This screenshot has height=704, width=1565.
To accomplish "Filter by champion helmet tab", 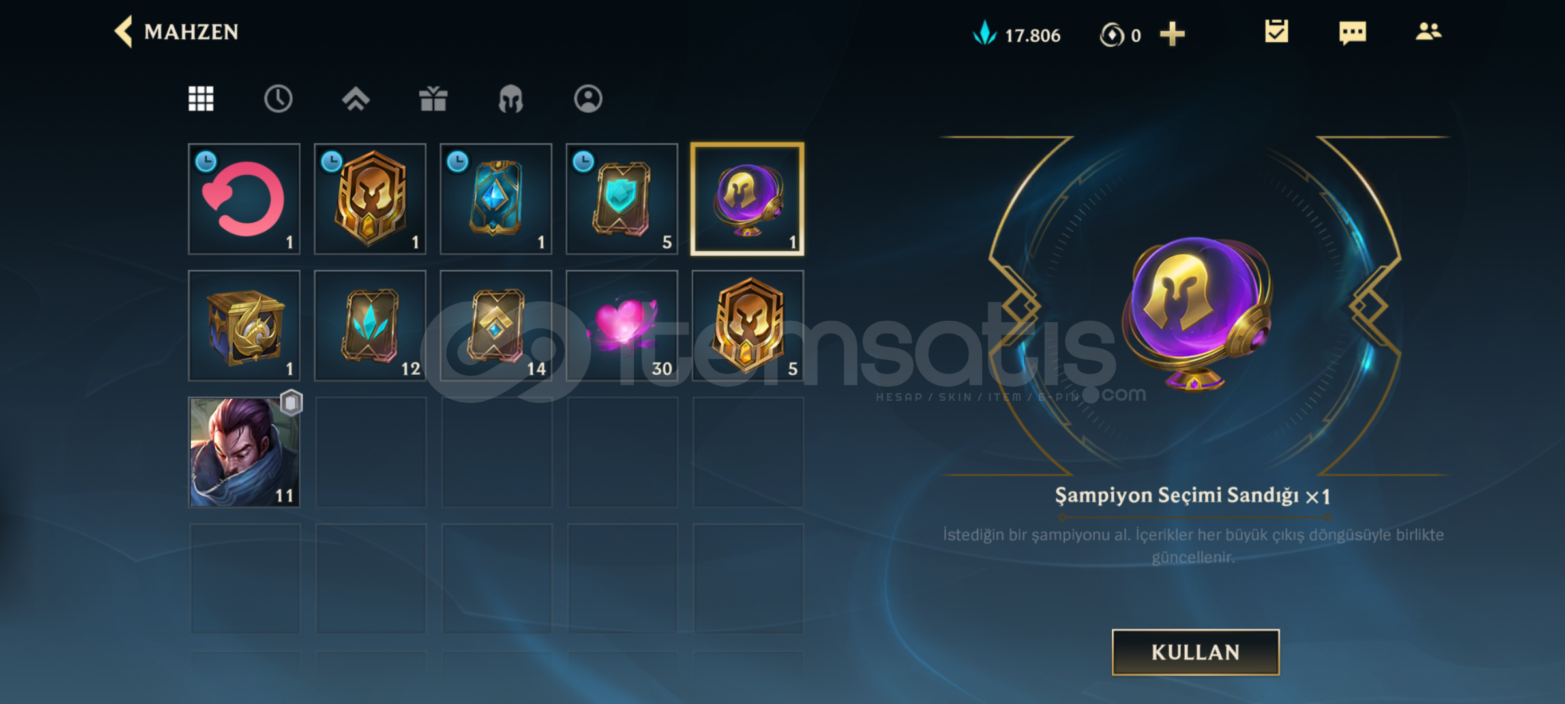I will [x=511, y=99].
